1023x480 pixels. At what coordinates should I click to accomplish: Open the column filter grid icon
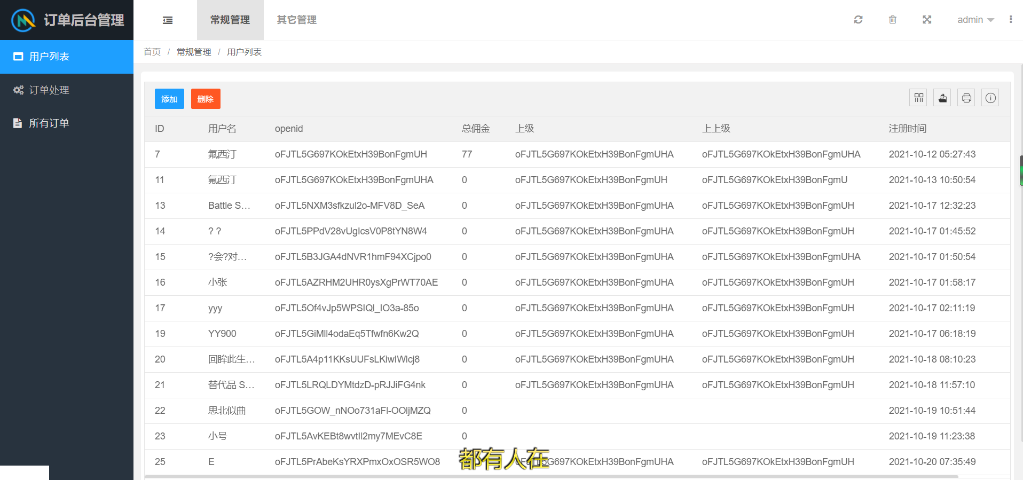click(918, 98)
